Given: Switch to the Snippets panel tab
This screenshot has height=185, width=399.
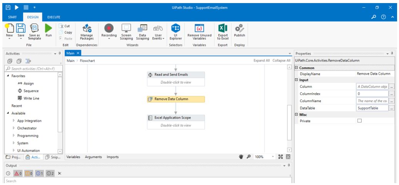Looking at the screenshot, I should (53, 157).
